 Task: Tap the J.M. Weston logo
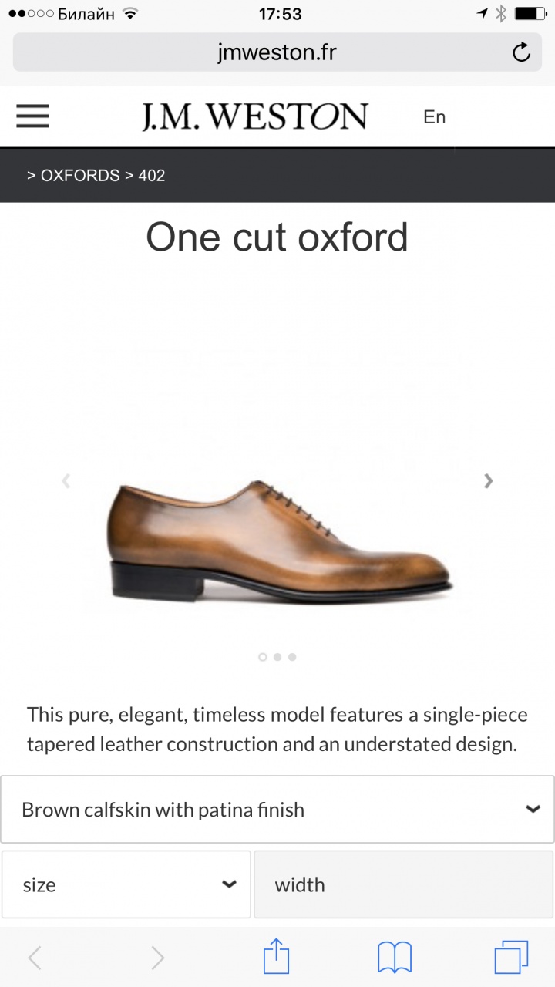click(254, 117)
